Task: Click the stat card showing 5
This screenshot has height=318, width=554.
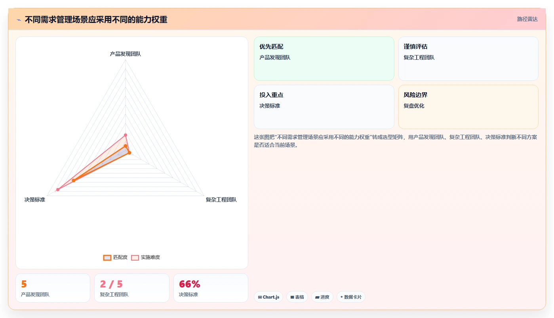Action: coord(53,288)
